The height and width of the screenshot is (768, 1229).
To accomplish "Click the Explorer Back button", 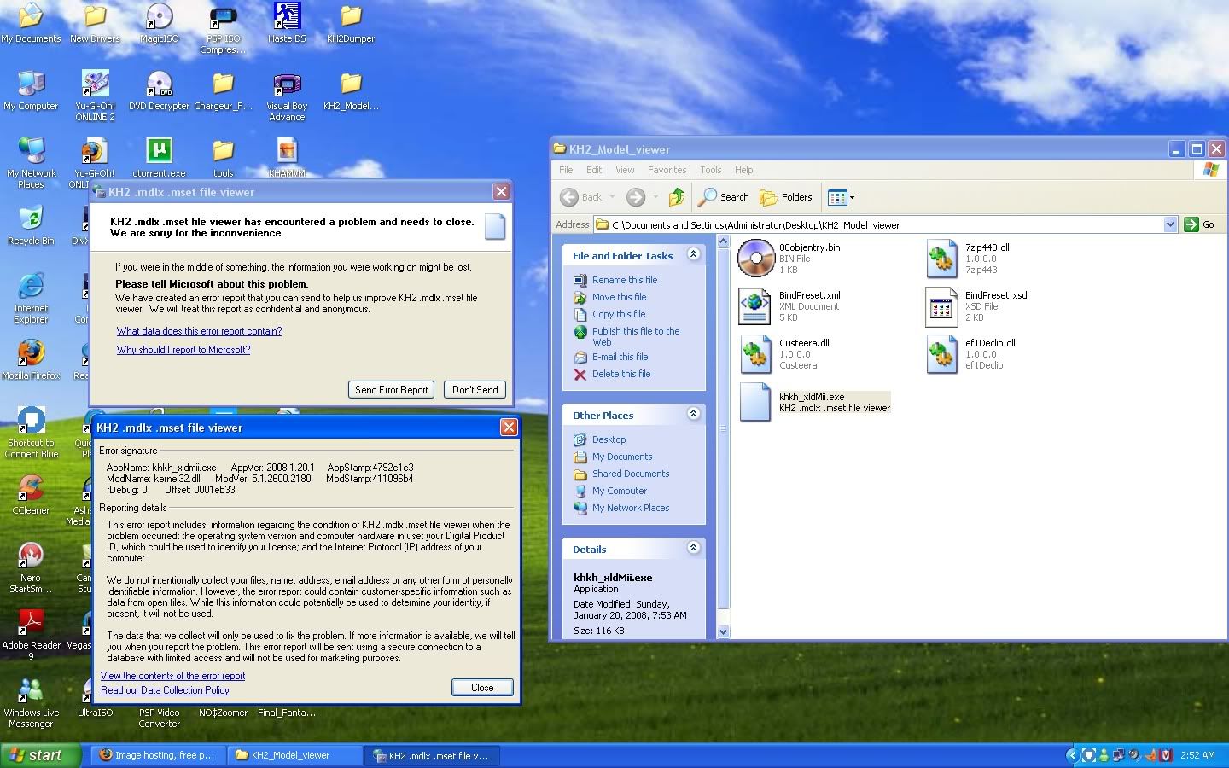I will (x=581, y=197).
